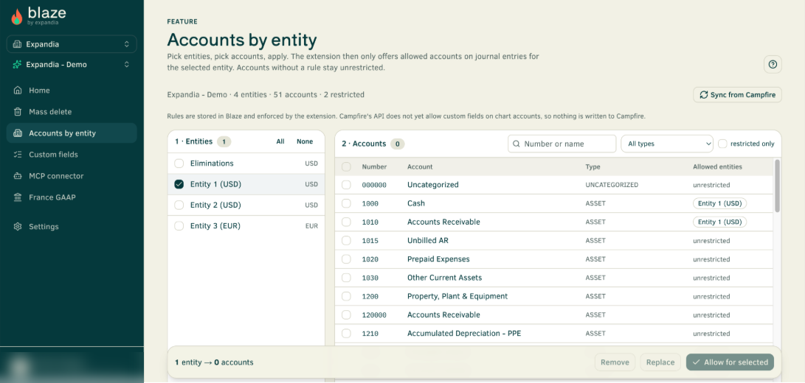Open the help question mark icon

tap(773, 65)
